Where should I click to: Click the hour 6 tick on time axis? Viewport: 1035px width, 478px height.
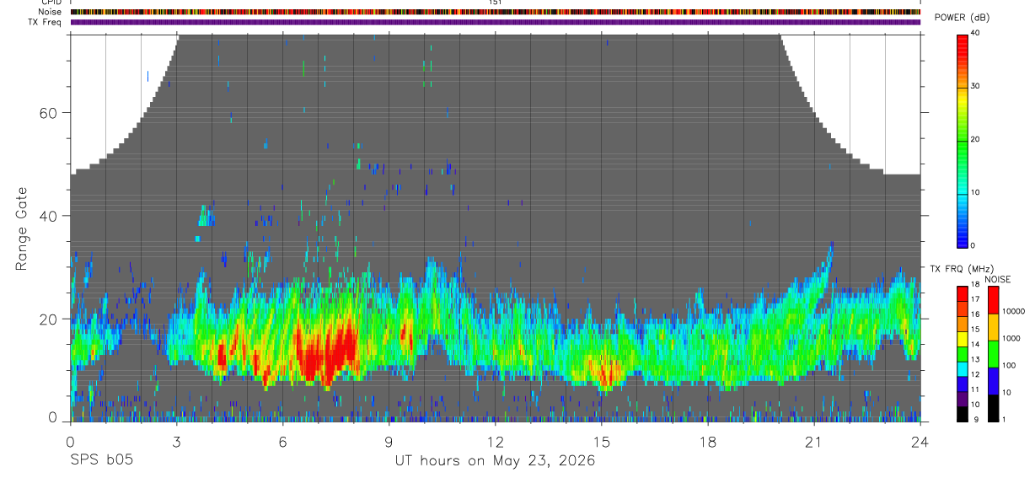(282, 441)
